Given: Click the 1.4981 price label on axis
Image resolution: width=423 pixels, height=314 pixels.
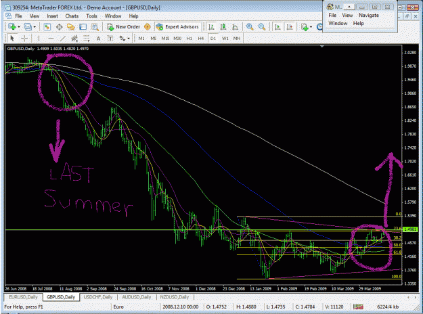Looking at the screenshot, I should tap(410, 229).
